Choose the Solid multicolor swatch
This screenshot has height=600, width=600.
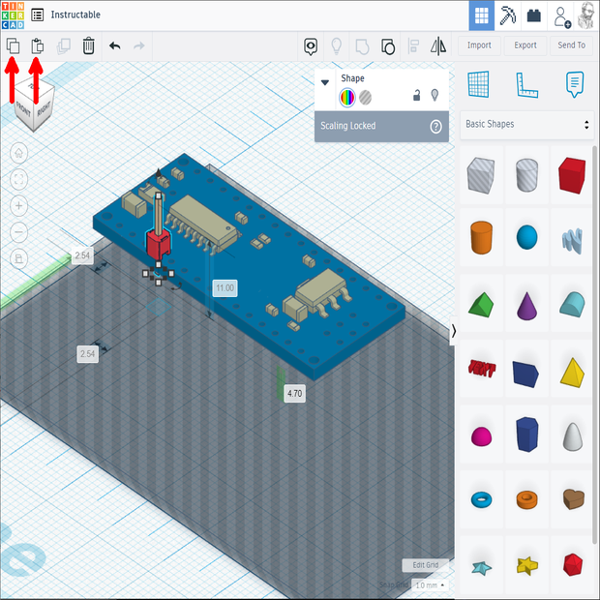point(347,97)
